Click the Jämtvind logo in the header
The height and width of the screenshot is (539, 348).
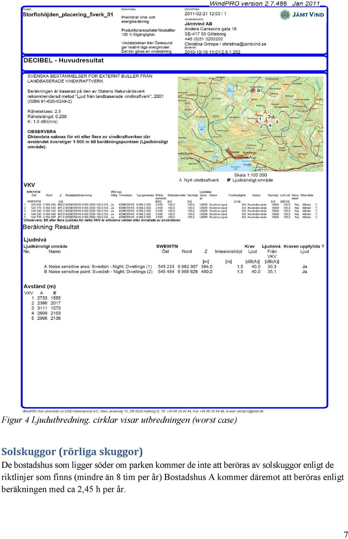click(x=302, y=15)
